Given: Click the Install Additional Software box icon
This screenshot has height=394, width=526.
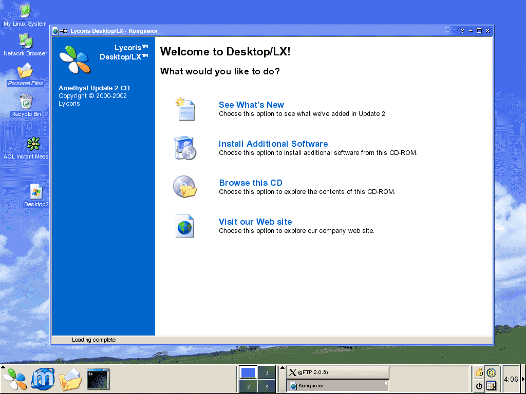Looking at the screenshot, I should (185, 148).
